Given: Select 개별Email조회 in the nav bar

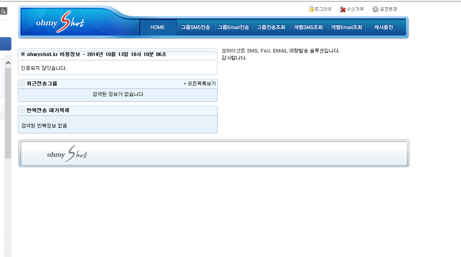Looking at the screenshot, I should [346, 27].
